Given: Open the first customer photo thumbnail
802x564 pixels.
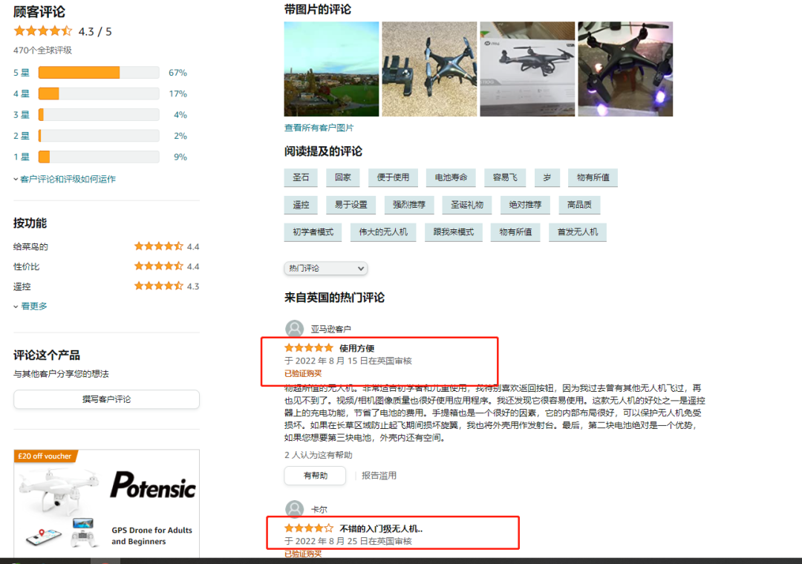Looking at the screenshot, I should [x=331, y=70].
